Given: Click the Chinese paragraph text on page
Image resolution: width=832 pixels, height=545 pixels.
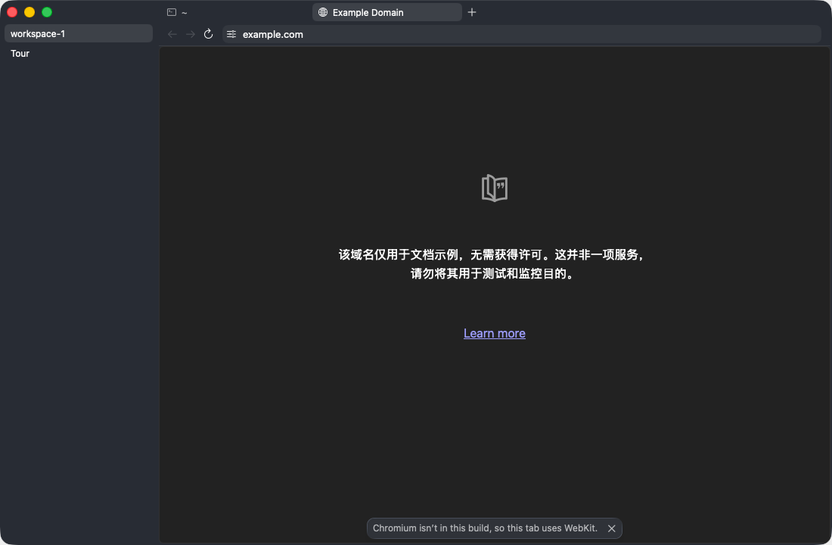Looking at the screenshot, I should [x=492, y=264].
